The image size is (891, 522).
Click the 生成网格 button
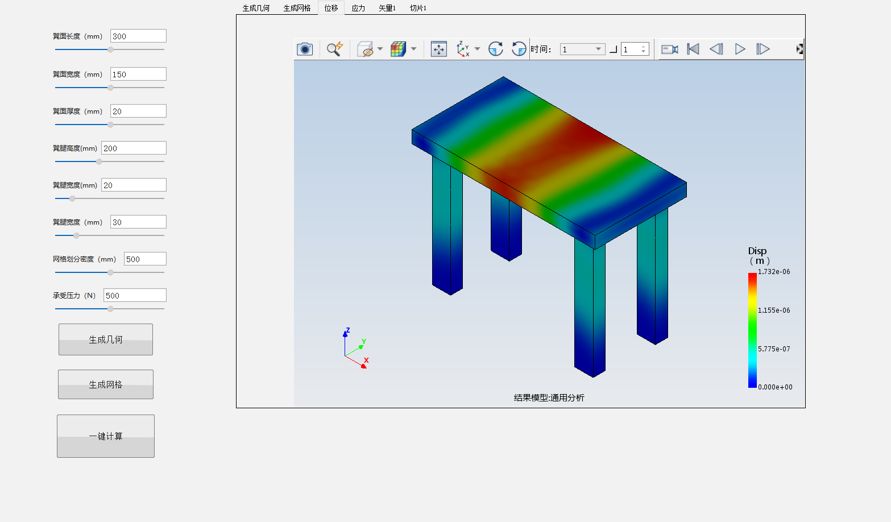pos(106,384)
